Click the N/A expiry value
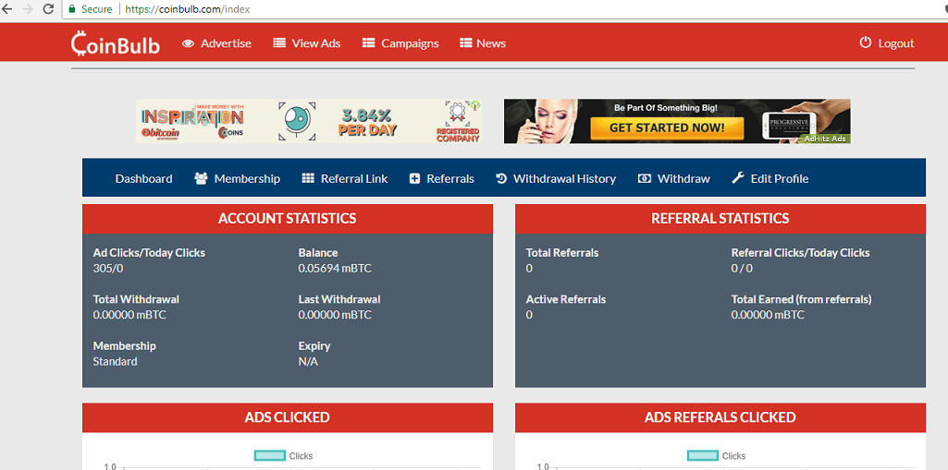The height and width of the screenshot is (470, 948). [x=308, y=361]
